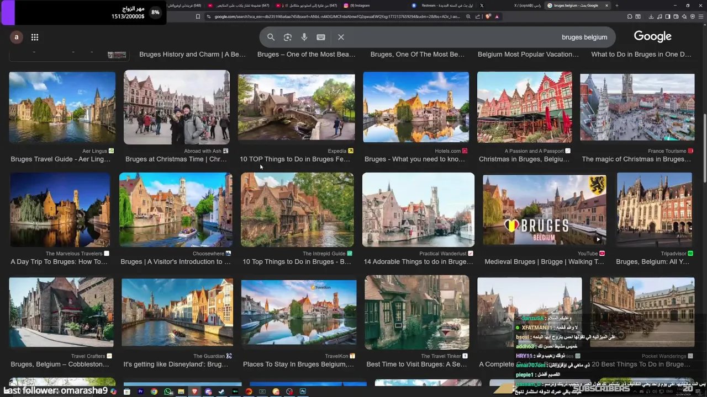Open the Aer Lingus Bruges canal thumbnail
Screen dimensions: 707x397
62,108
